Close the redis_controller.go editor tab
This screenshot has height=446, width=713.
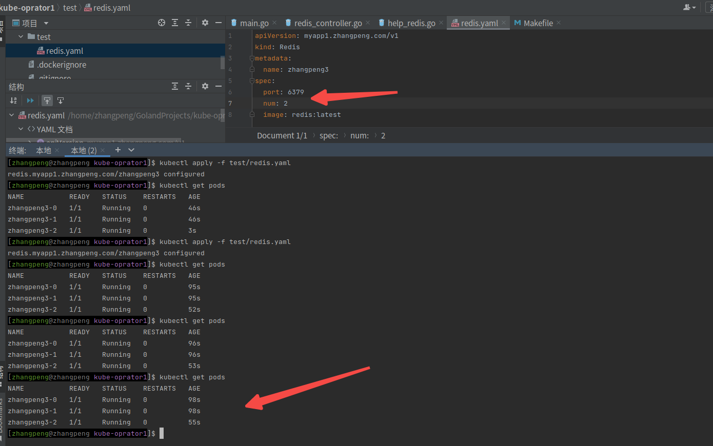pos(368,23)
